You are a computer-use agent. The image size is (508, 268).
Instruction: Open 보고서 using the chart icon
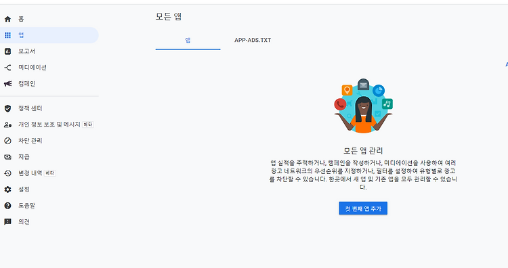click(7, 51)
